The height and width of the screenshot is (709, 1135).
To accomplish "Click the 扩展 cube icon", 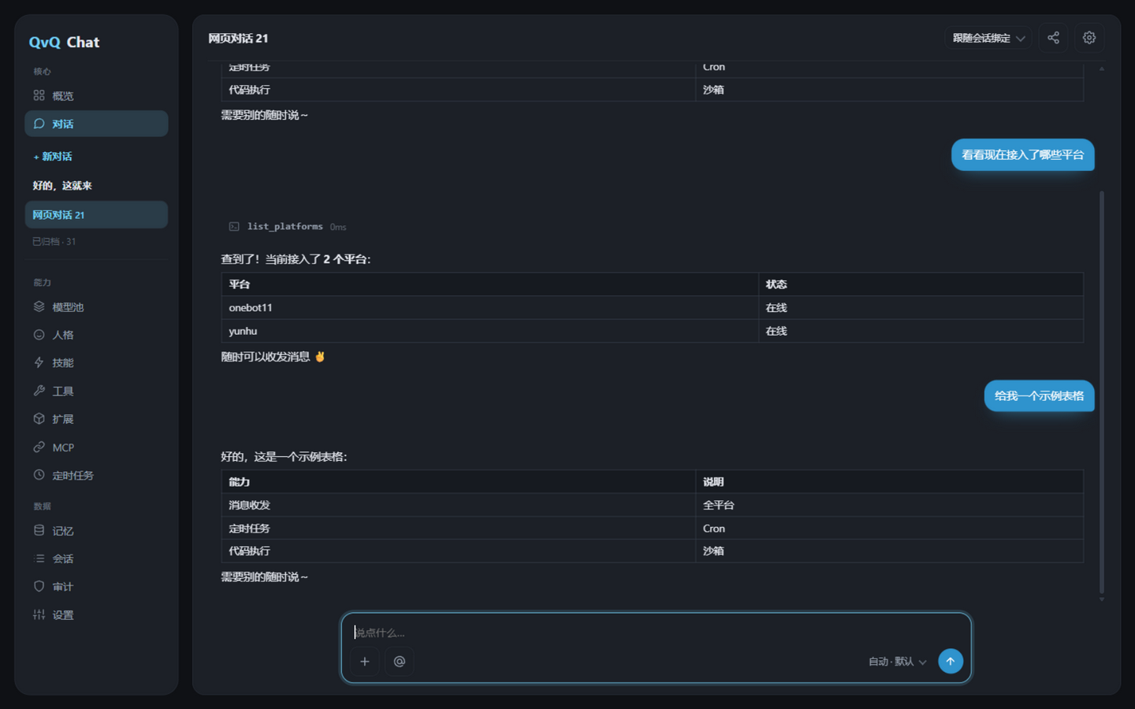I will tap(39, 419).
